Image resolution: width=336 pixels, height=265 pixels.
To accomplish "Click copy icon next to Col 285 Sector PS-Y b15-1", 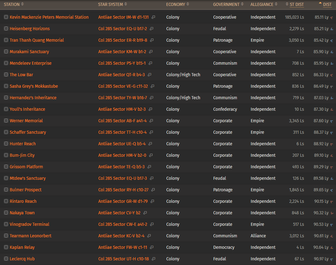I will pos(150,63).
